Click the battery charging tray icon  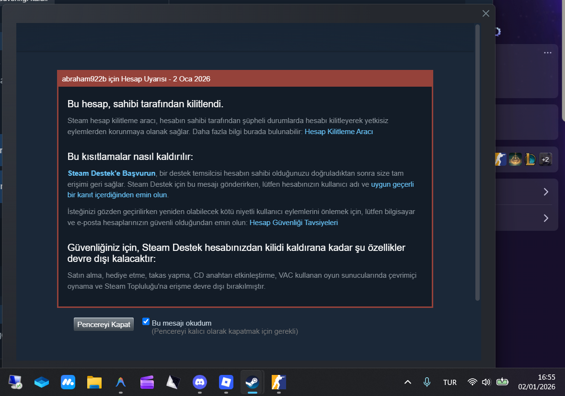[502, 382]
